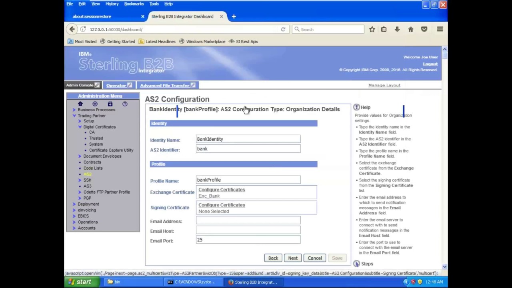This screenshot has width=512, height=288.
Task: Expand the eInvoicing menu
Action: click(x=74, y=210)
